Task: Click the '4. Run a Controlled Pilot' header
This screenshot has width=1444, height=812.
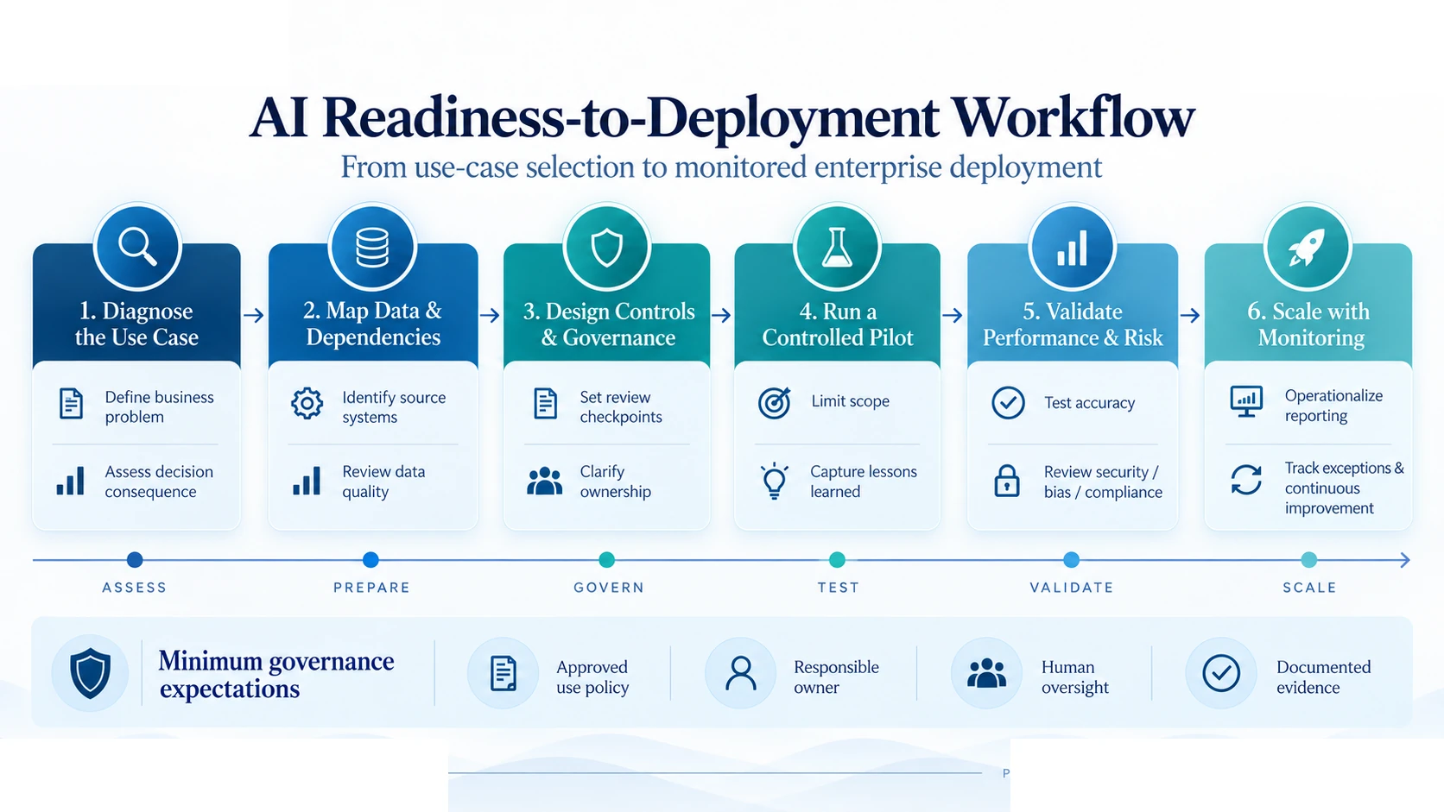Action: coord(837,324)
